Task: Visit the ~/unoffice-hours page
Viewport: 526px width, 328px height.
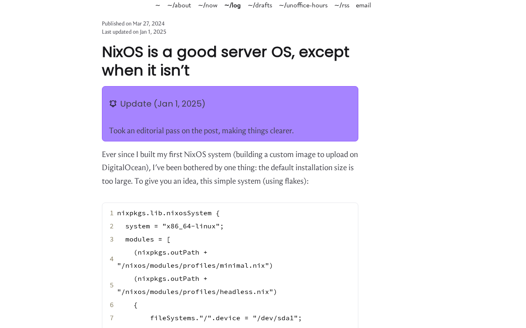Action: pos(303,5)
